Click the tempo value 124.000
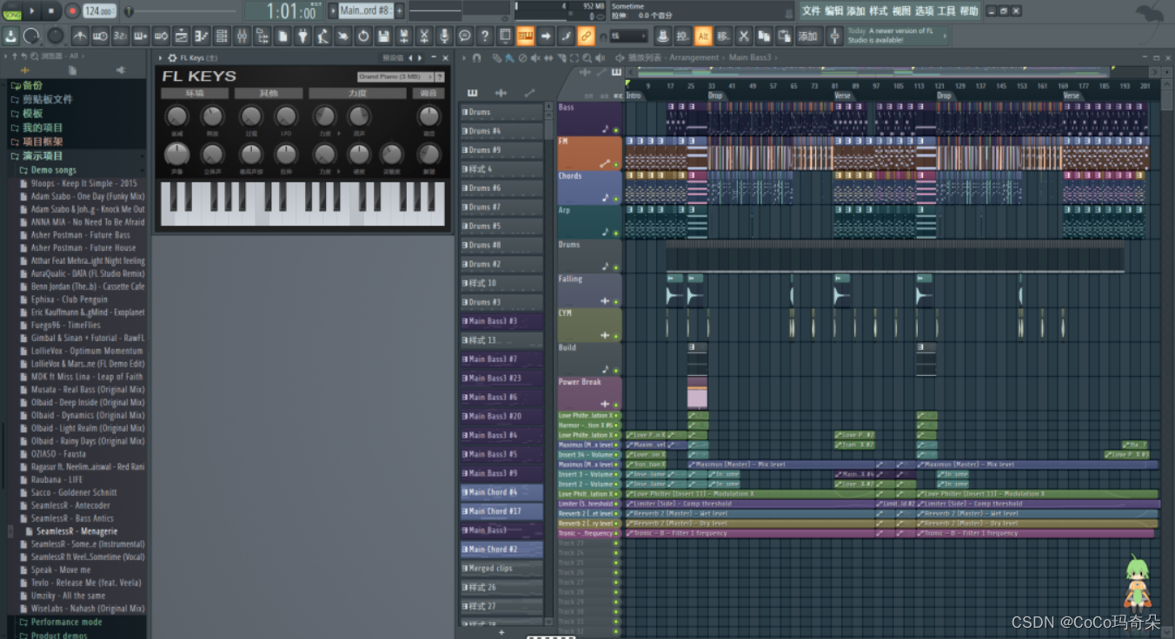This screenshot has height=639, width=1175. click(98, 11)
